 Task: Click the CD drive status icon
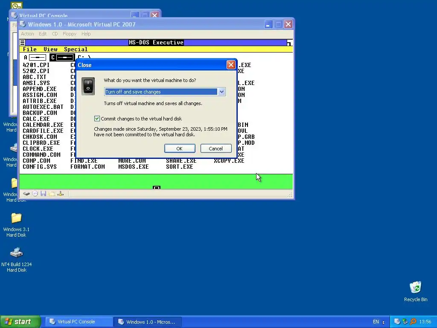coord(35,193)
